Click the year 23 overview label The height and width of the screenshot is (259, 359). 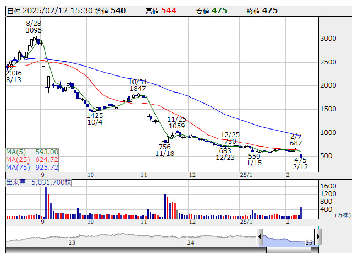pyautogui.click(x=72, y=242)
